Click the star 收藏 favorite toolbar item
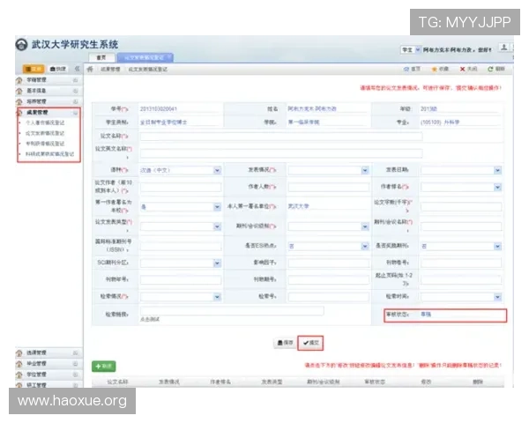The width and height of the screenshot is (529, 423). point(440,69)
